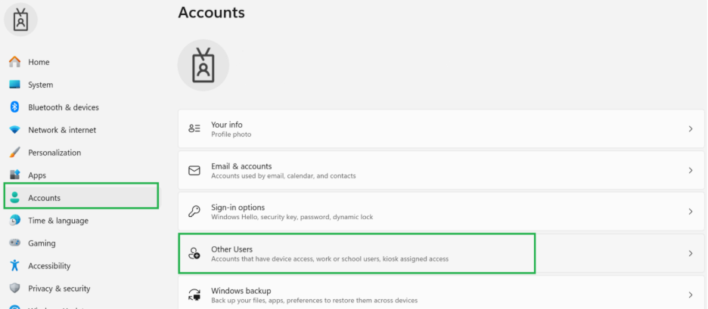
Task: Open the Other Users entry
Action: [441, 254]
